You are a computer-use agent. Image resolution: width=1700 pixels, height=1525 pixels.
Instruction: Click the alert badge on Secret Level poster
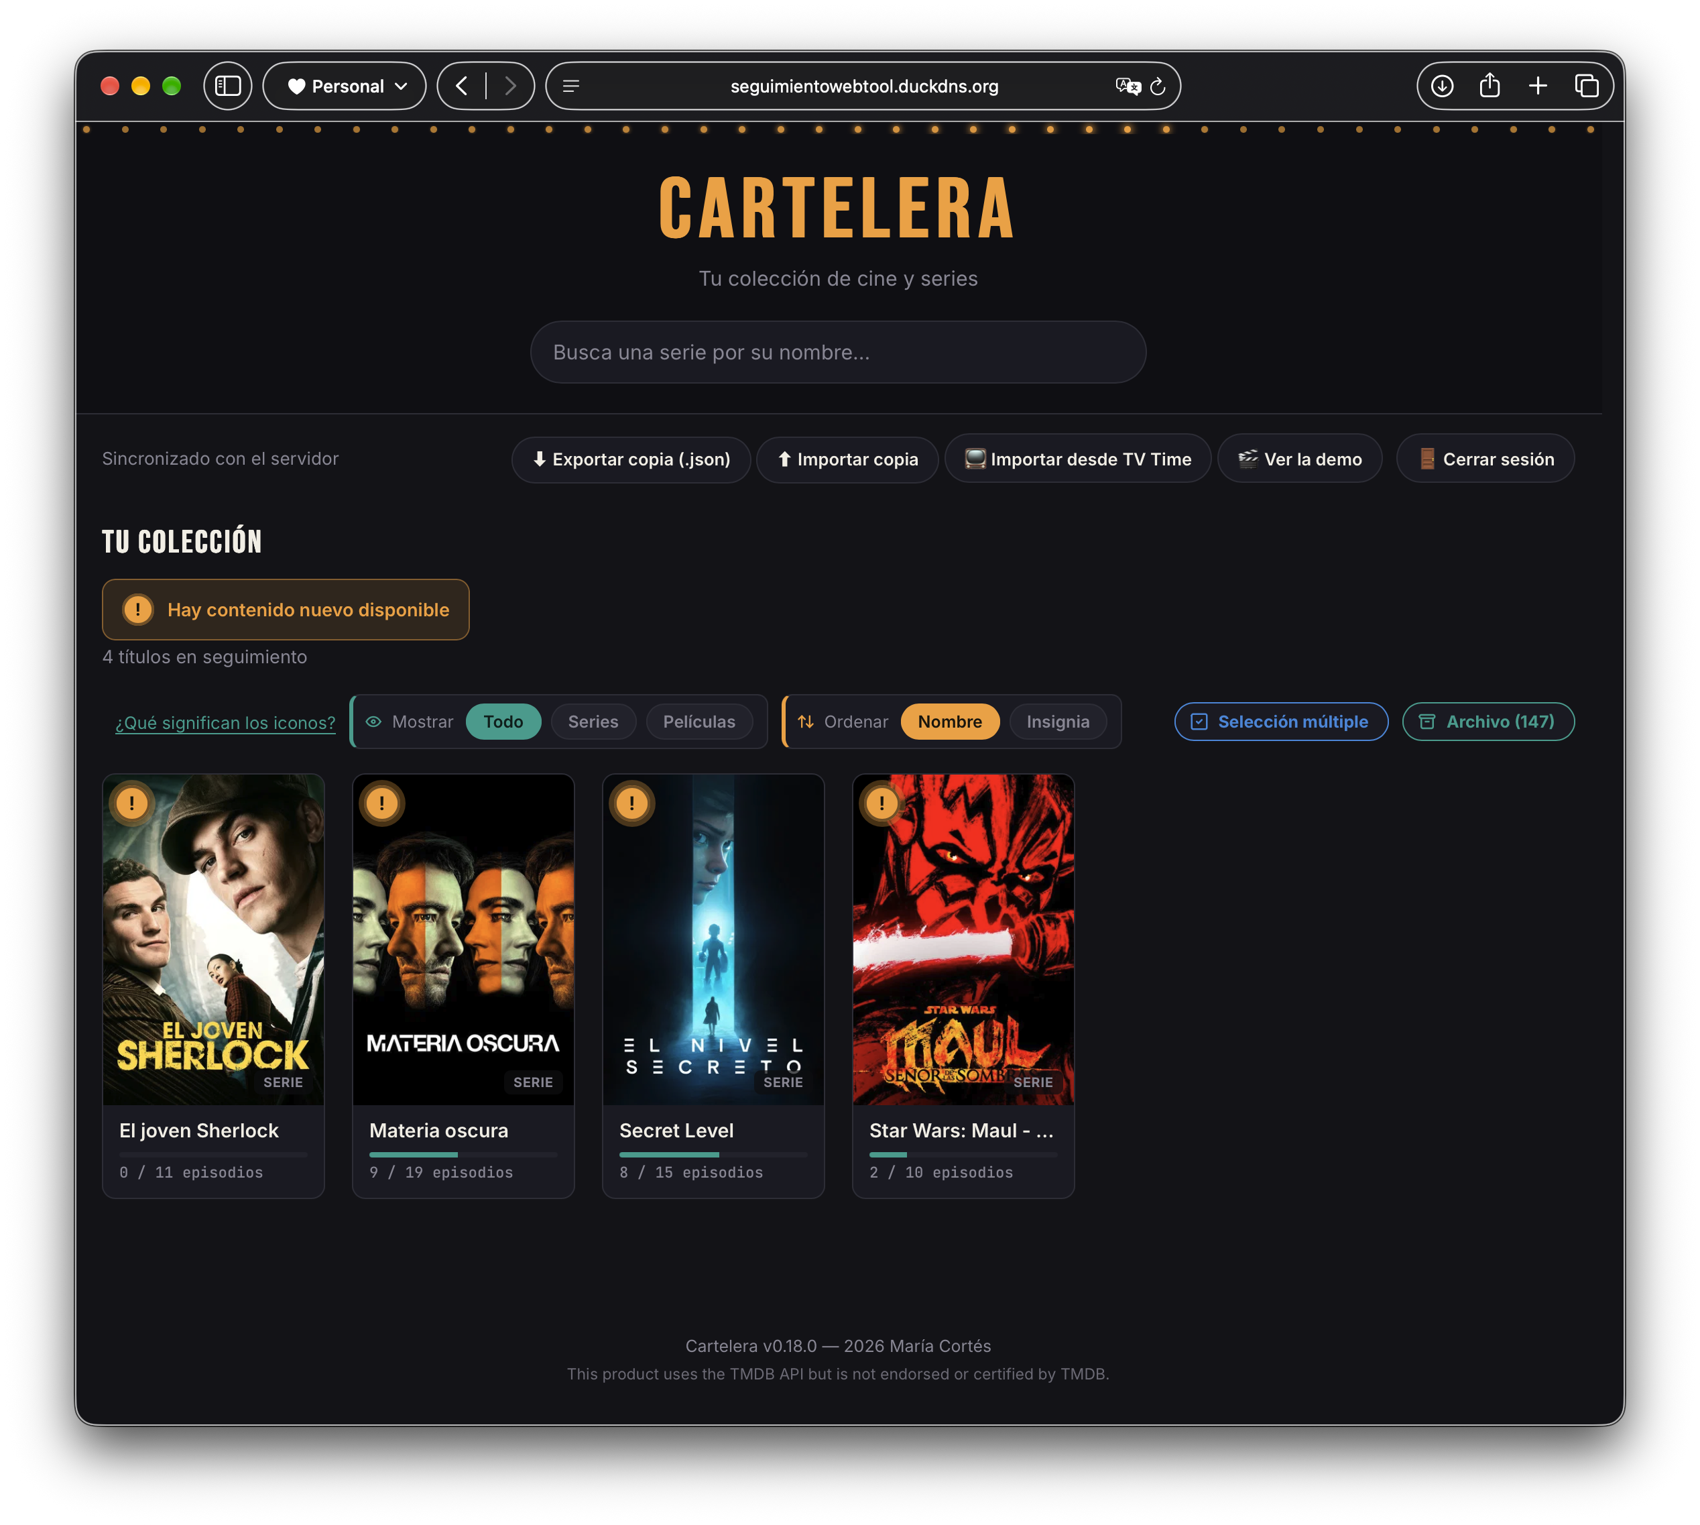point(632,803)
